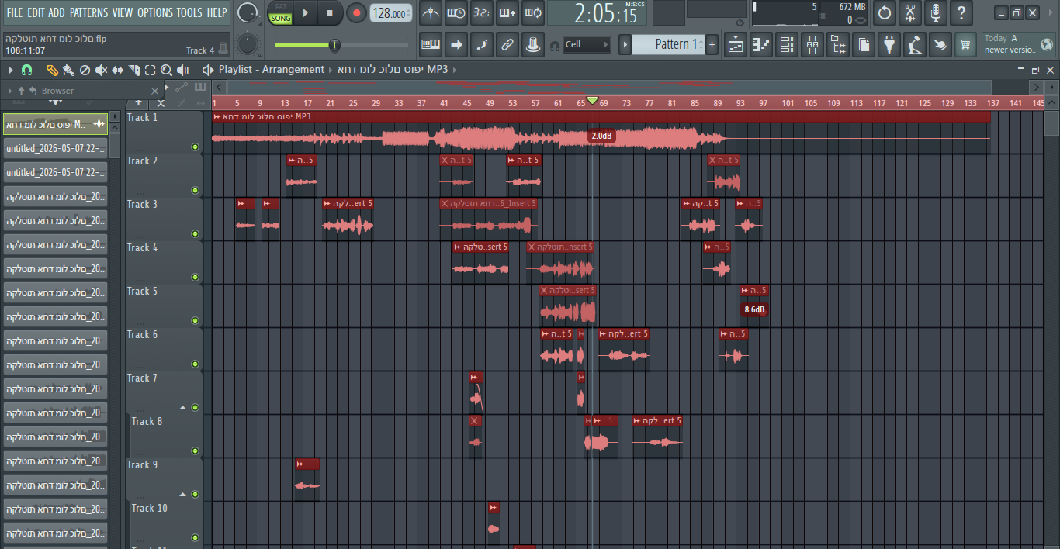Toggle auto scrolling arrow icon
The width and height of the screenshot is (1060, 549).
click(456, 44)
